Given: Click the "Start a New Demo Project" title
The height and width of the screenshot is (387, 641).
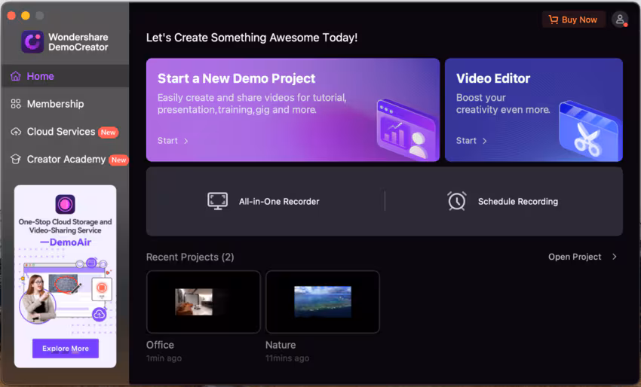Looking at the screenshot, I should pyautogui.click(x=236, y=78).
